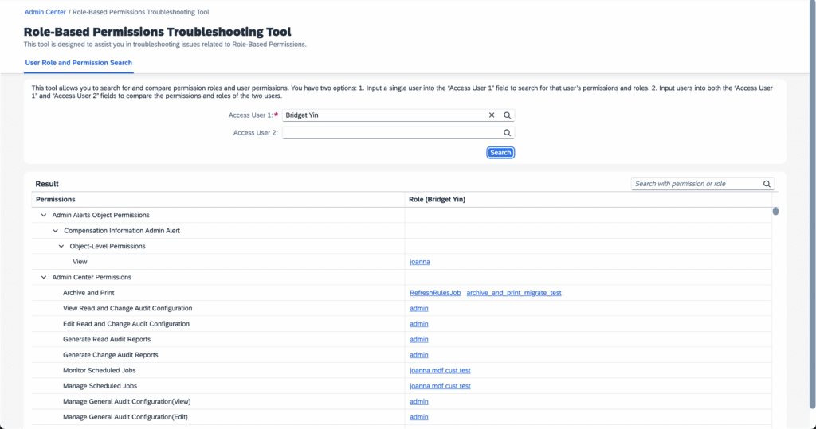Collapse Admin Alerts Object Permissions group

[x=44, y=215]
